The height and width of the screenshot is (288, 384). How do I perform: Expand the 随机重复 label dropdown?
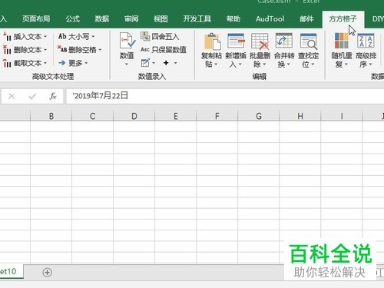pos(346,65)
